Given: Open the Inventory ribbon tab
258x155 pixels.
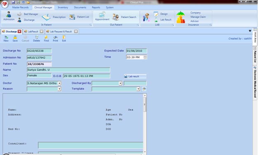Looking at the screenshot, I should (x=63, y=7).
